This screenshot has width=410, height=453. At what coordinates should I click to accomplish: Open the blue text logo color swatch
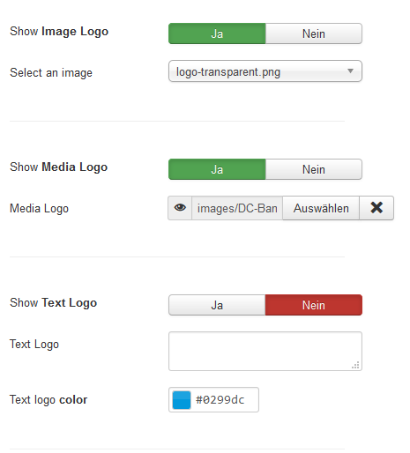pos(182,400)
